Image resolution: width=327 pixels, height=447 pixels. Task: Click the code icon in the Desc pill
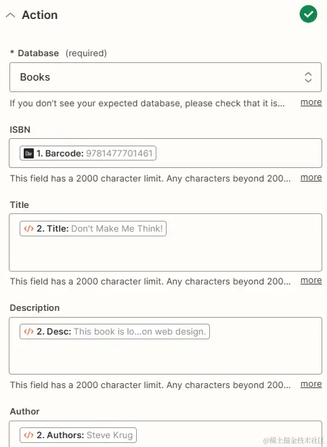point(28,332)
